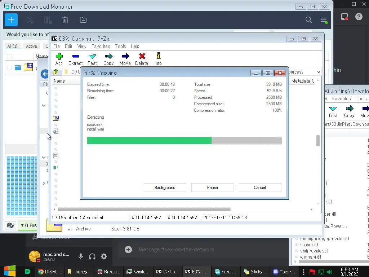Click the vertical scrollbar thumb in 7-Zip list

click(x=318, y=141)
